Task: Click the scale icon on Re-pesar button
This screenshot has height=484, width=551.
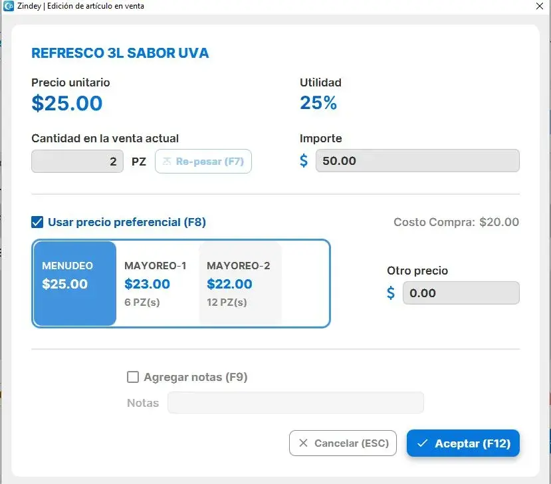Action: pos(167,162)
